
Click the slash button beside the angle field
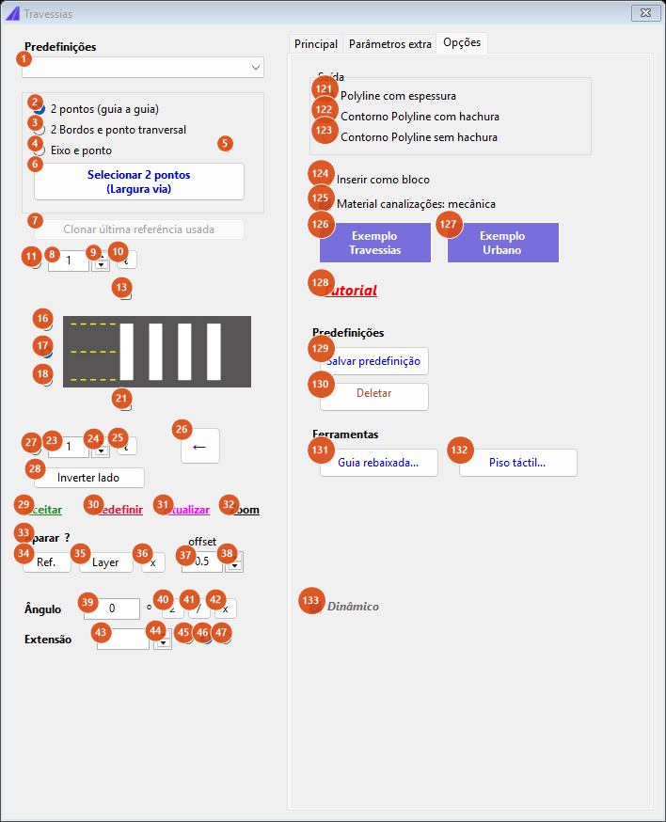(199, 609)
